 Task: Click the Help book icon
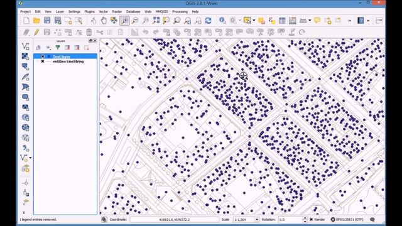tap(361, 21)
